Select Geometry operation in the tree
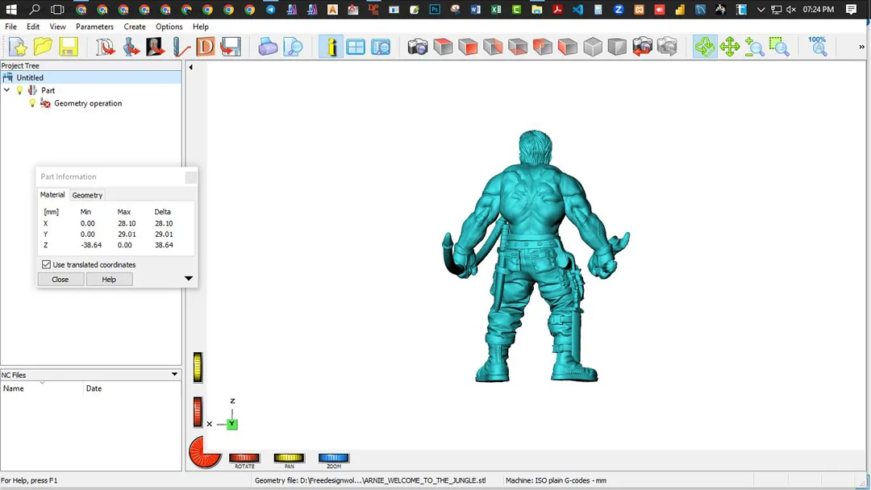This screenshot has height=490, width=871. pyautogui.click(x=88, y=103)
